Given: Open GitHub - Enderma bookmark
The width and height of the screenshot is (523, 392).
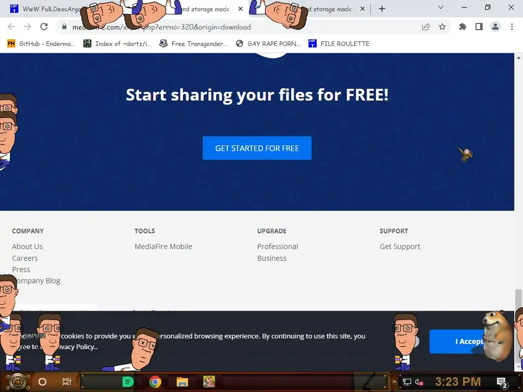Looking at the screenshot, I should click(41, 44).
